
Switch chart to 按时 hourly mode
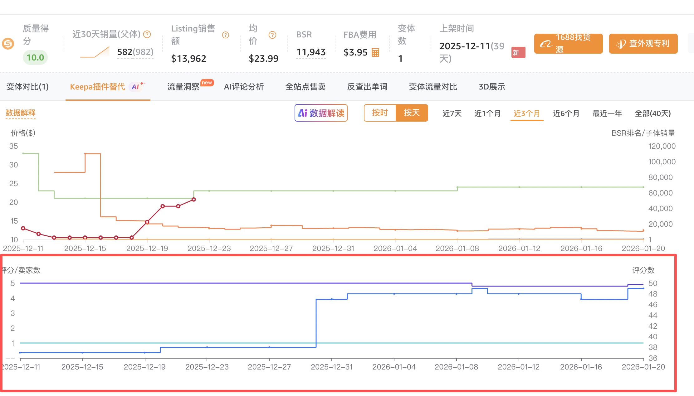coord(380,113)
